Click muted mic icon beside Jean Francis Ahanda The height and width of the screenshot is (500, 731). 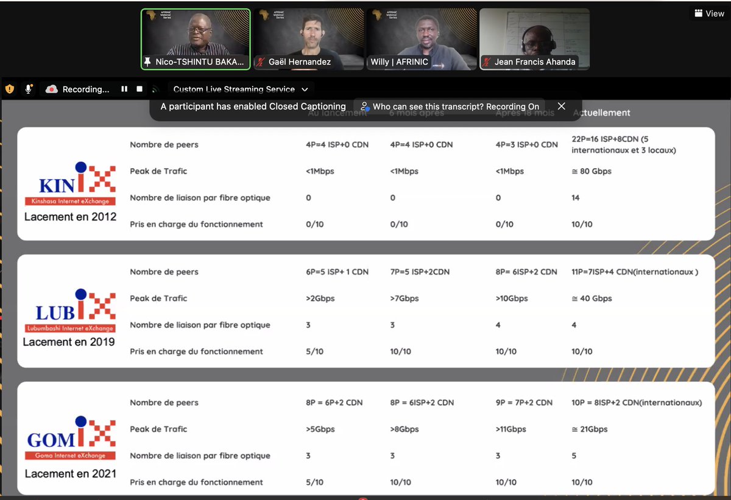[x=487, y=62]
